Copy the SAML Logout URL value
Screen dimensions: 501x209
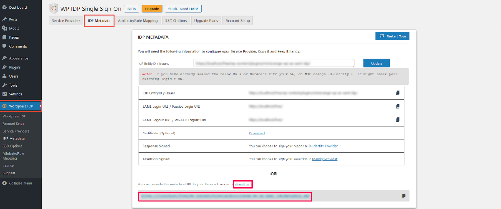(397, 120)
